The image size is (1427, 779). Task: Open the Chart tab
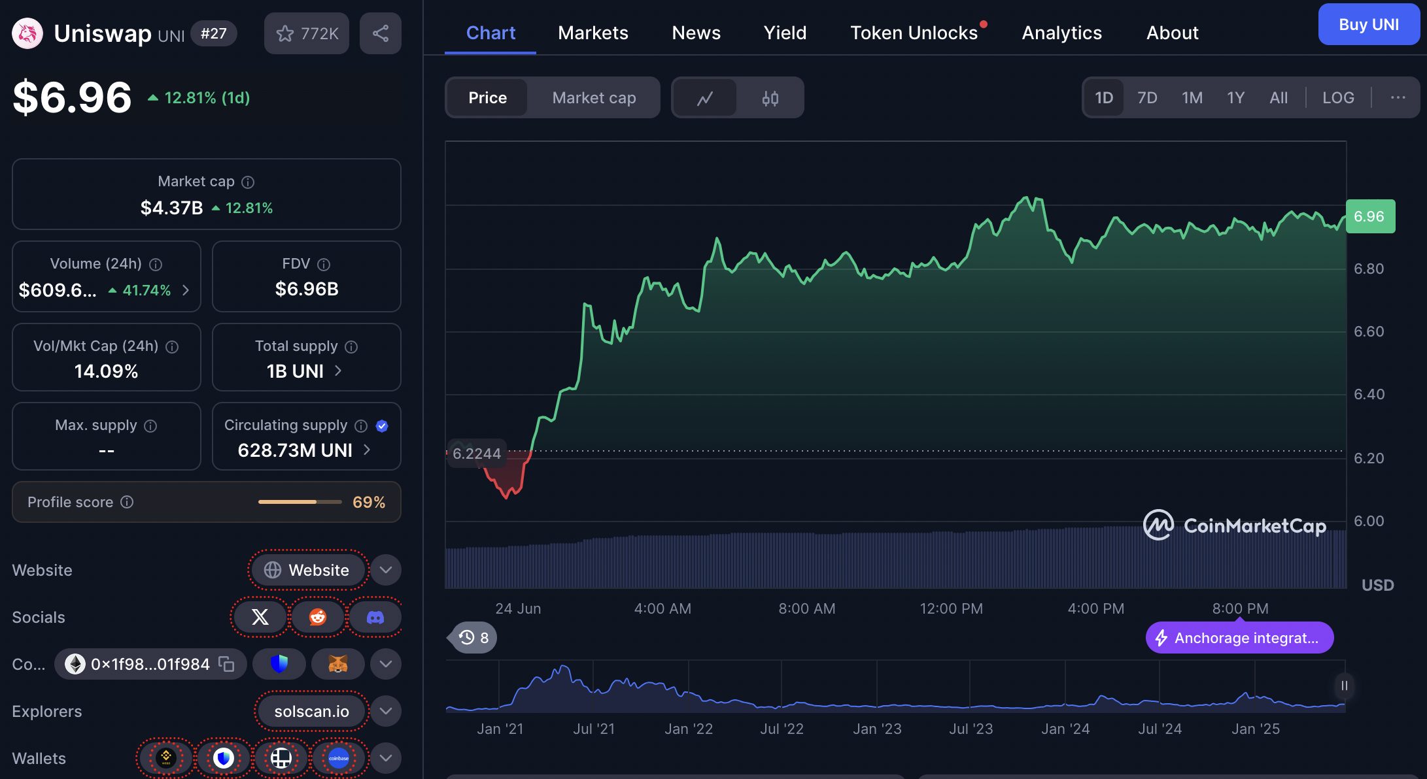click(490, 33)
